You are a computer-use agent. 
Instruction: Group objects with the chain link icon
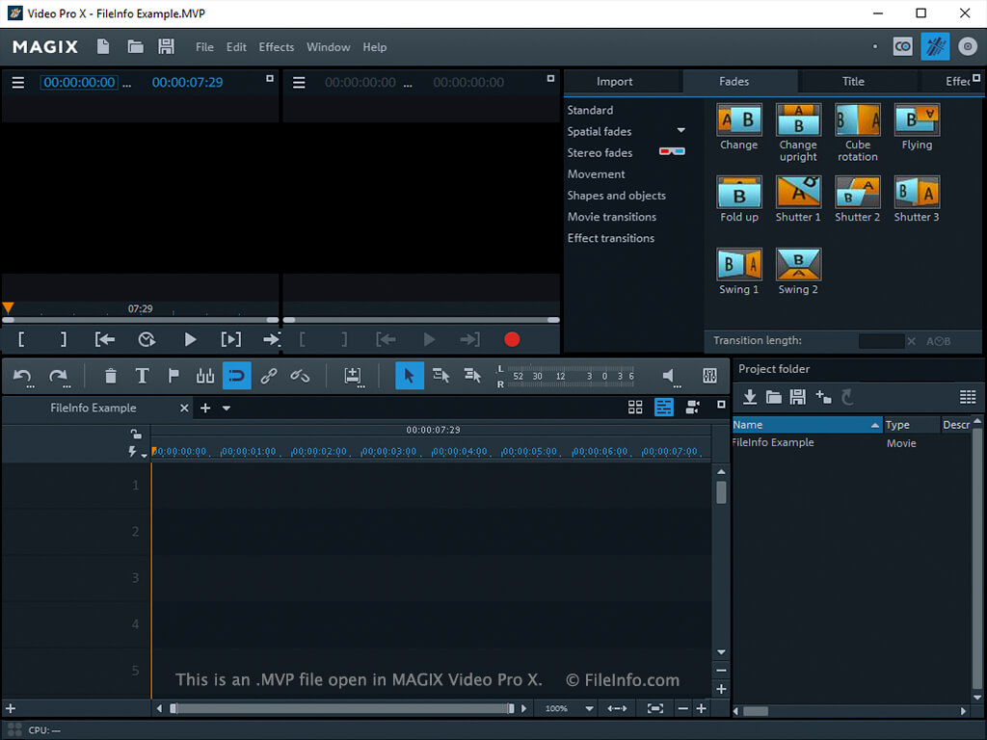pos(269,377)
